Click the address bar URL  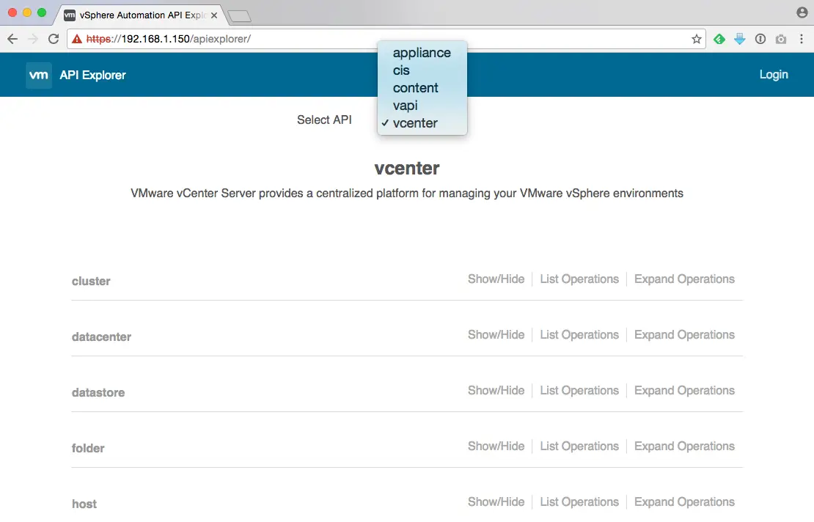click(168, 39)
